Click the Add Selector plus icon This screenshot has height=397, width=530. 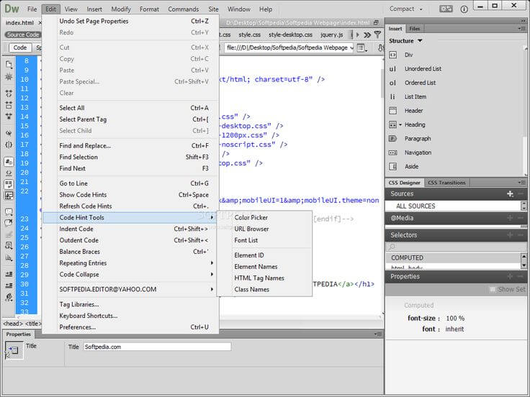click(x=510, y=235)
